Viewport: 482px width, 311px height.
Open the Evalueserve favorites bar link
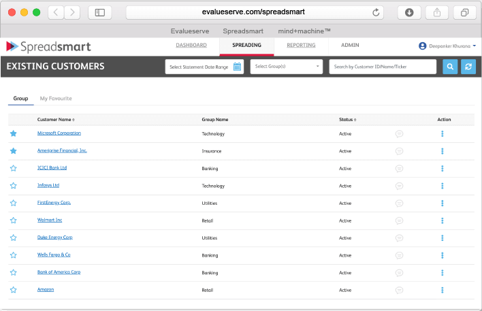click(190, 31)
